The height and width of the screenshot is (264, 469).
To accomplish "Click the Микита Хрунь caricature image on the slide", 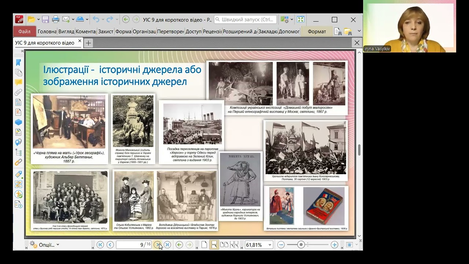I will pos(240,180).
